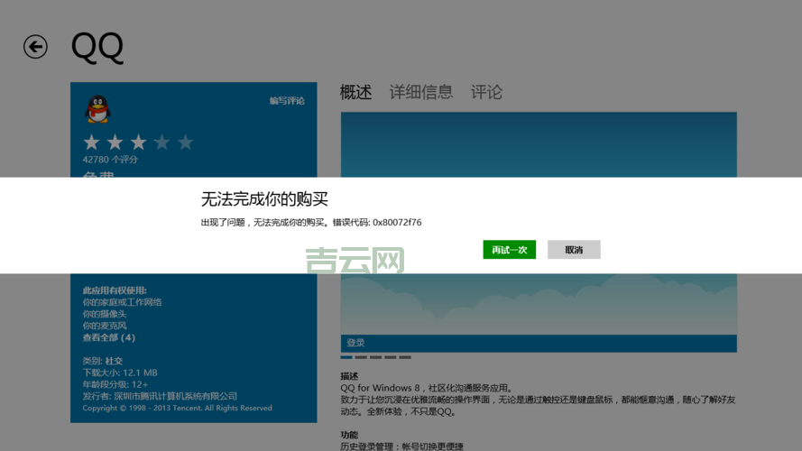Click the QQ page title
The height and width of the screenshot is (451, 802).
coord(97,48)
